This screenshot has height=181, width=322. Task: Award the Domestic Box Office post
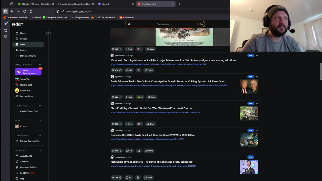coord(139,151)
